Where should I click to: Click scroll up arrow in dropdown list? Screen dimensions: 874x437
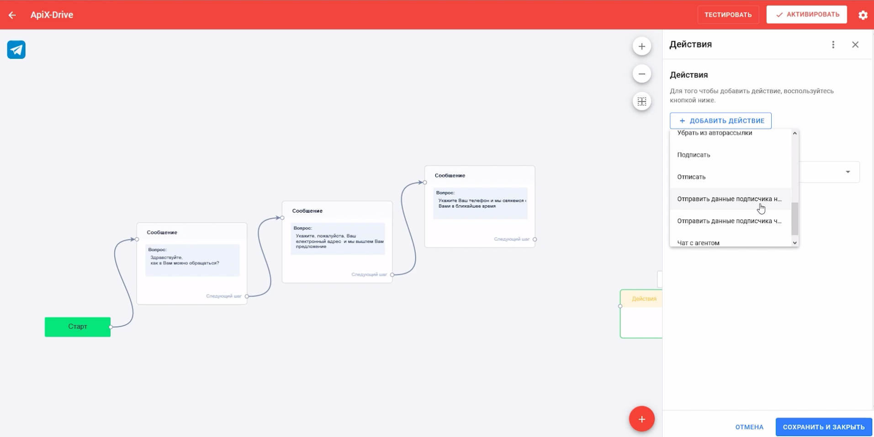(795, 133)
